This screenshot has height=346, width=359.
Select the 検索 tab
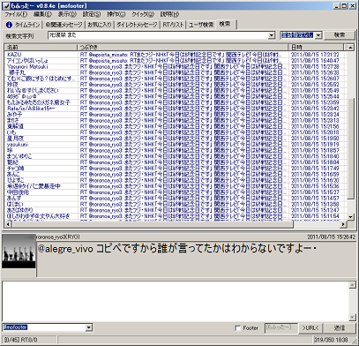click(x=226, y=24)
